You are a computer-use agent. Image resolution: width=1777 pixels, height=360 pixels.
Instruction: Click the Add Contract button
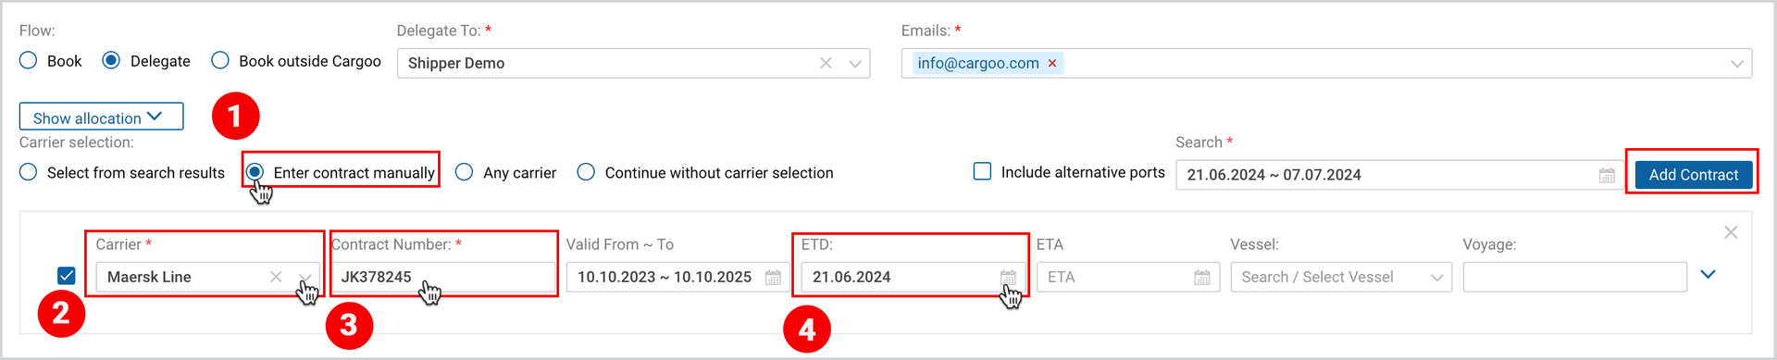point(1694,175)
